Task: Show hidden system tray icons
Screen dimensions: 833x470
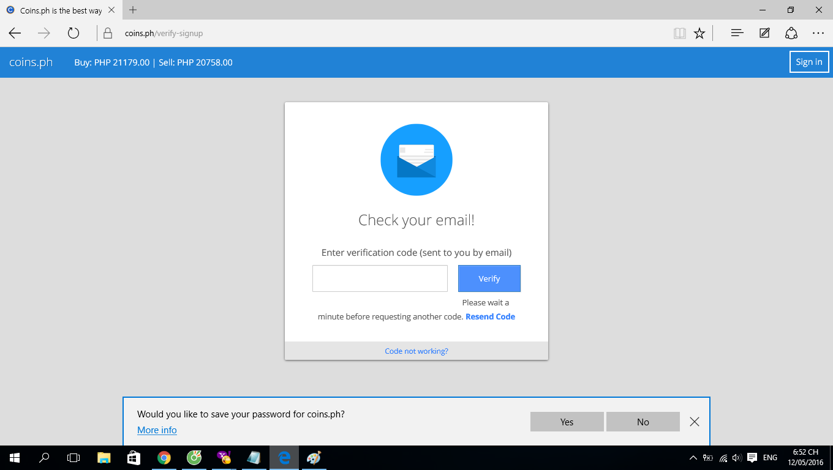Action: tap(693, 458)
